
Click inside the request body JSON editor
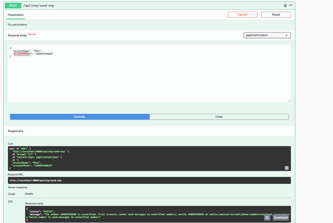(x=149, y=73)
